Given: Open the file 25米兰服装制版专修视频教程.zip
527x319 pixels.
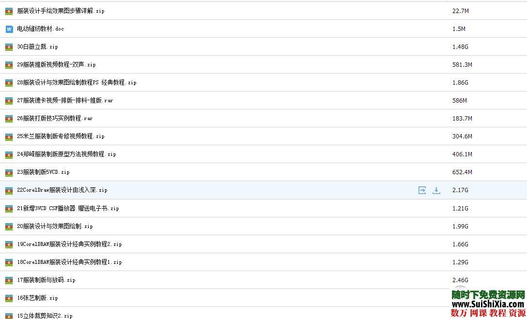Looking at the screenshot, I should tap(61, 137).
